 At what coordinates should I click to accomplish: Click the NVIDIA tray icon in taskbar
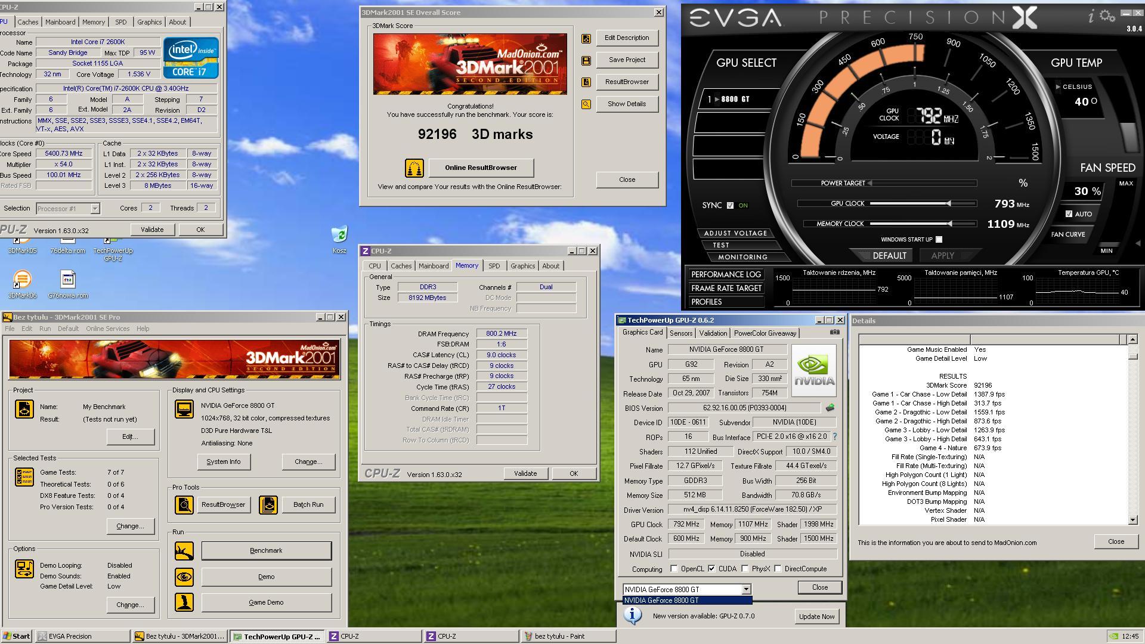(x=1113, y=636)
